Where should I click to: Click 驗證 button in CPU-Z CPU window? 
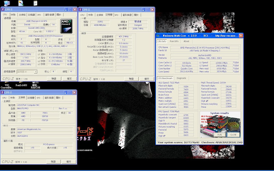54,79
